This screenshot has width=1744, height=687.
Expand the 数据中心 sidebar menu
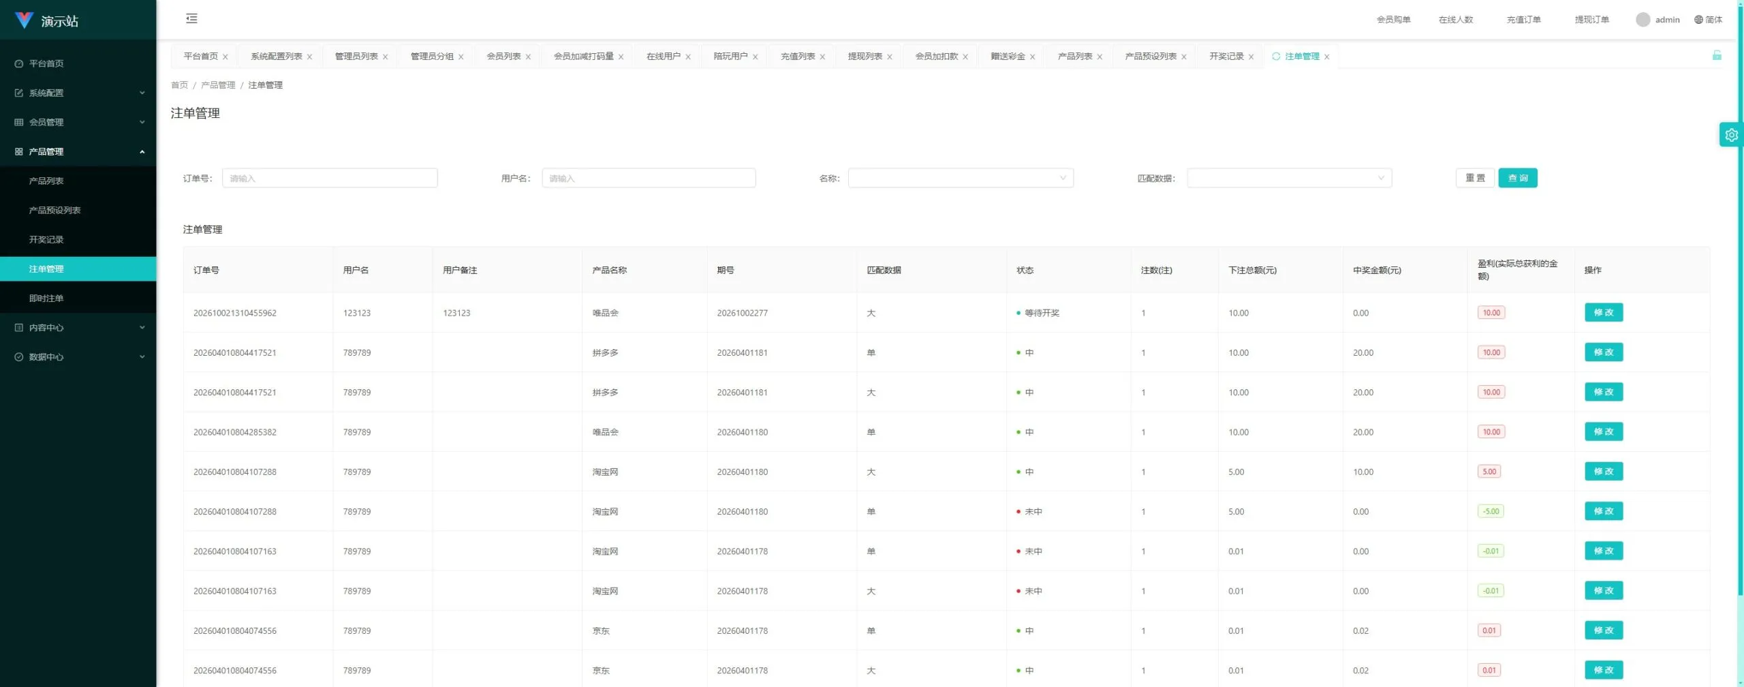tap(78, 356)
